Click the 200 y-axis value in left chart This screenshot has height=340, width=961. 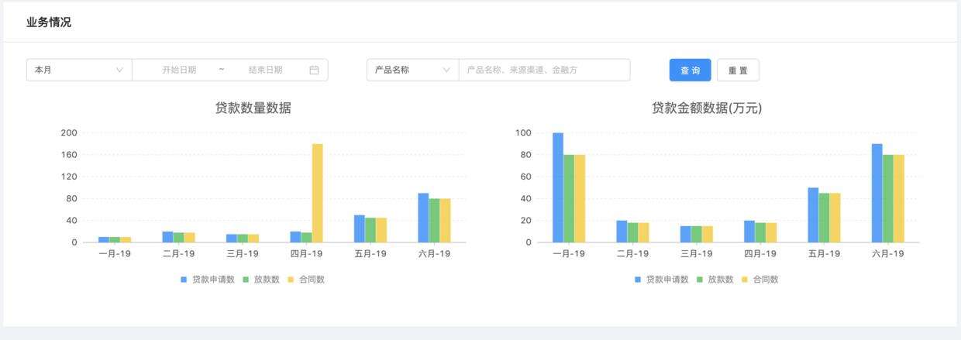point(69,133)
